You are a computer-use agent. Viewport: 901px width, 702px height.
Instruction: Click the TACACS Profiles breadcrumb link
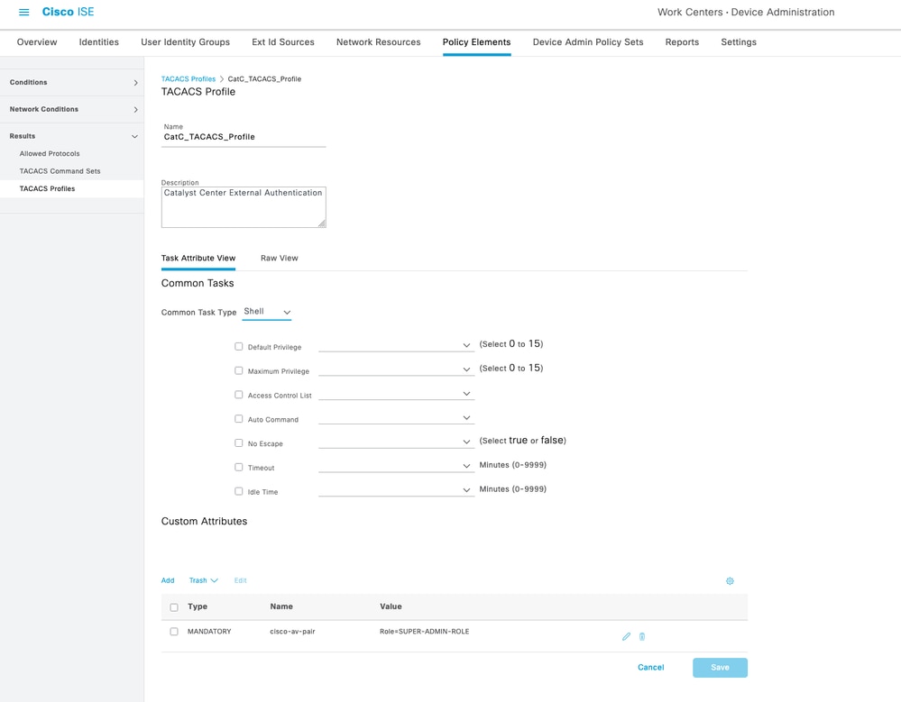click(x=188, y=78)
